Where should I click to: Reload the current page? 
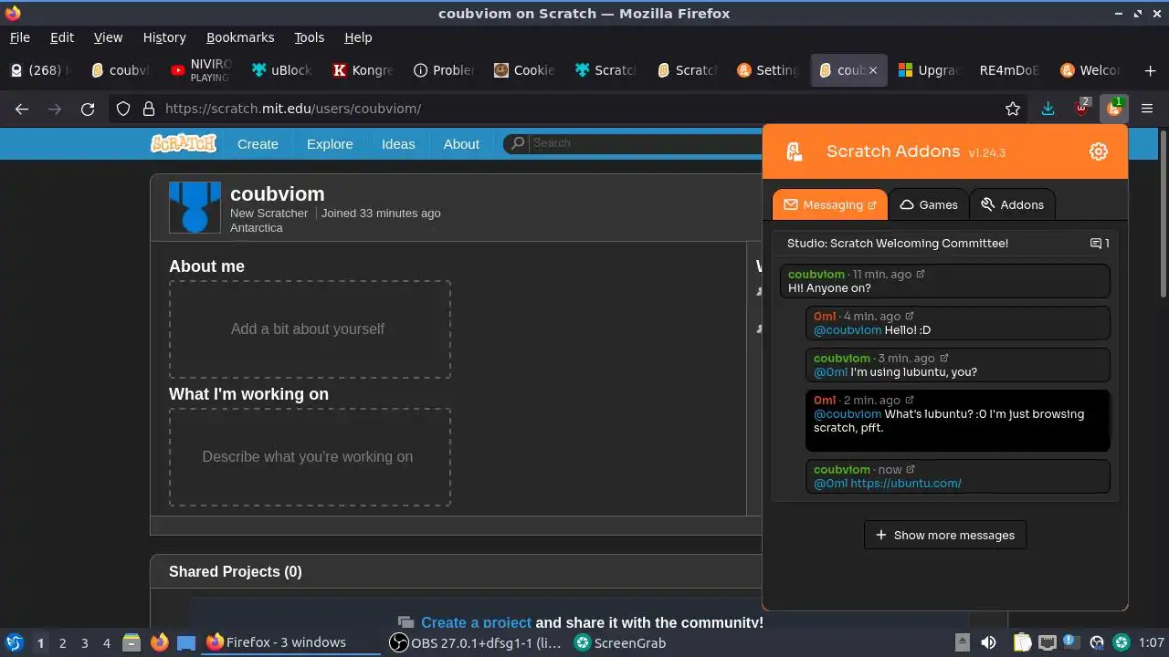pos(88,109)
